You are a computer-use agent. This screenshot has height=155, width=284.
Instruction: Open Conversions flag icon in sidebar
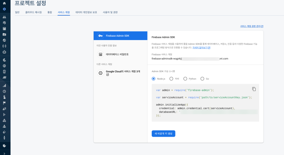(x=4, y=103)
